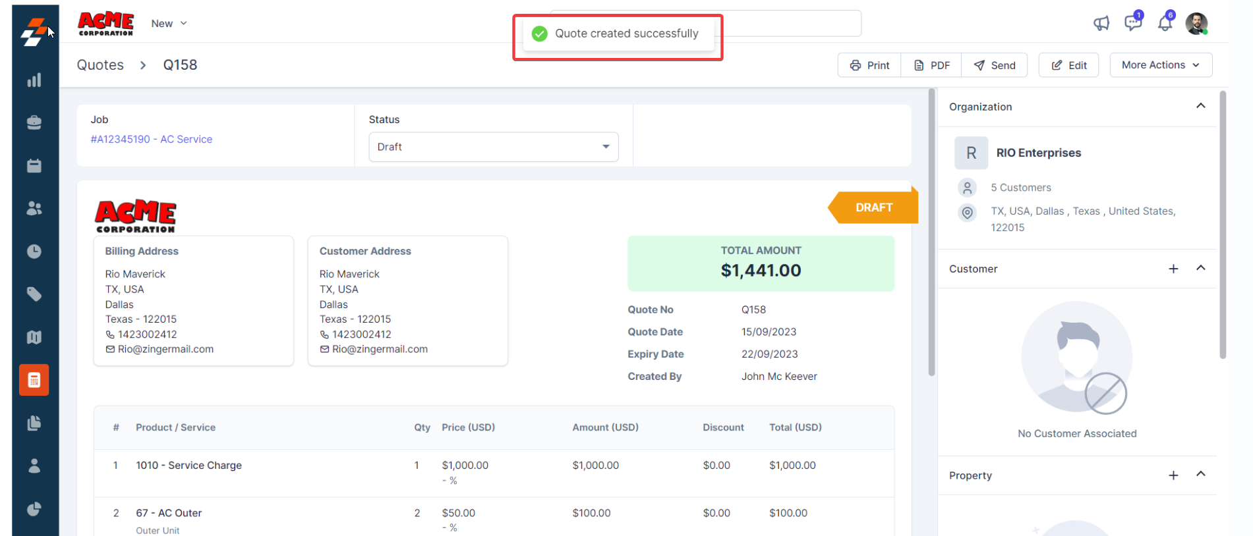This screenshot has height=536, width=1253.
Task: Open the New dropdown menu
Action: coord(169,24)
